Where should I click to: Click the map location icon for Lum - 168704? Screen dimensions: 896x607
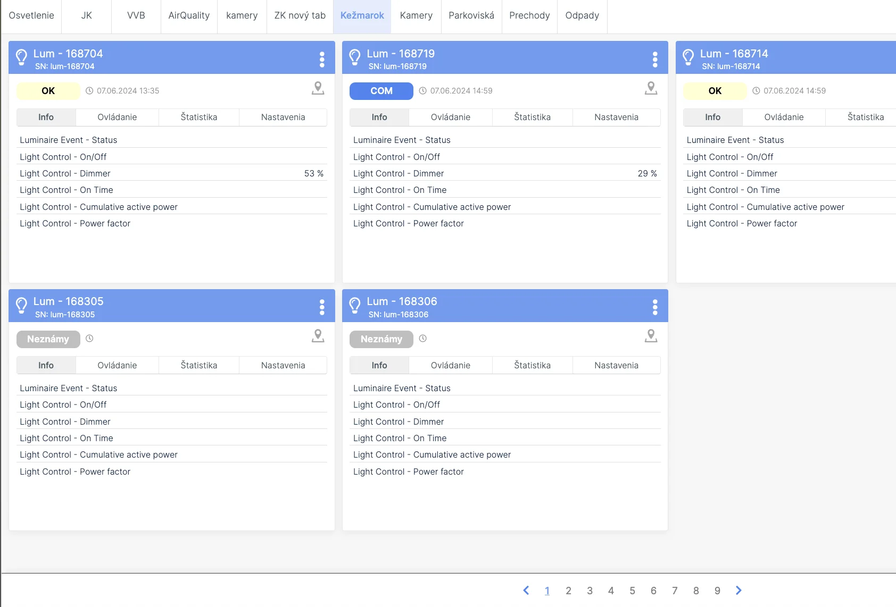pyautogui.click(x=318, y=88)
